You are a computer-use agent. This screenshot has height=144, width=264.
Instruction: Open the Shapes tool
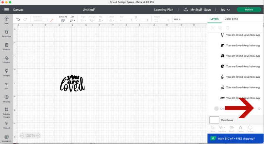(6, 58)
